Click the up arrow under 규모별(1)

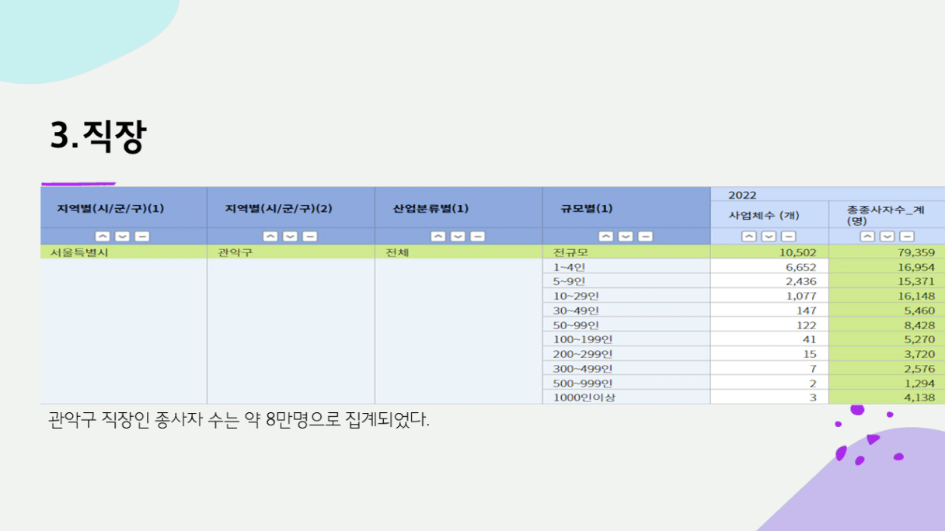(x=606, y=237)
